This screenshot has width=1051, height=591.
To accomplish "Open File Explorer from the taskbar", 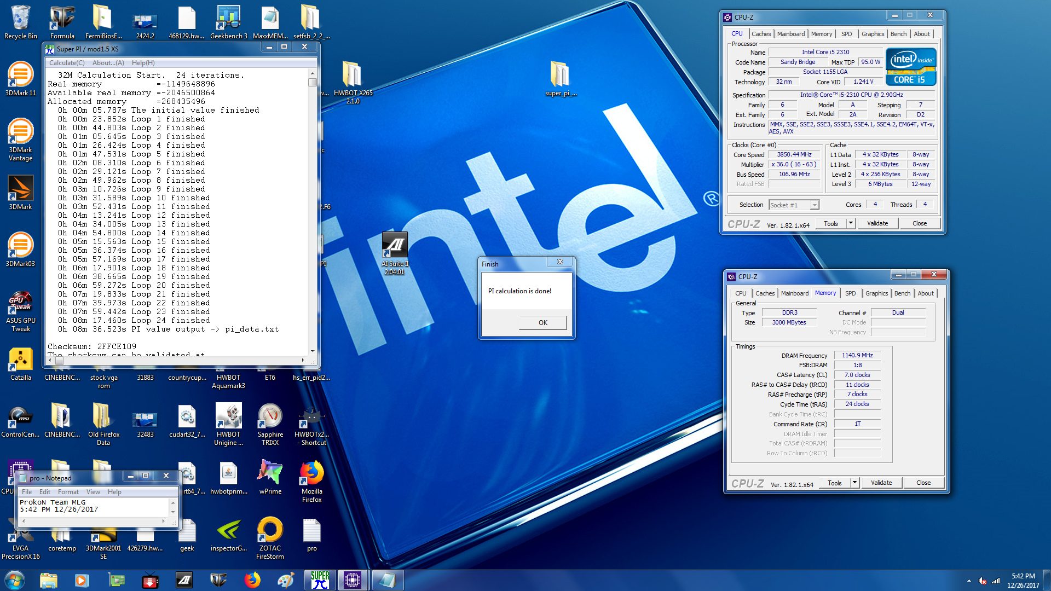I will (x=49, y=580).
